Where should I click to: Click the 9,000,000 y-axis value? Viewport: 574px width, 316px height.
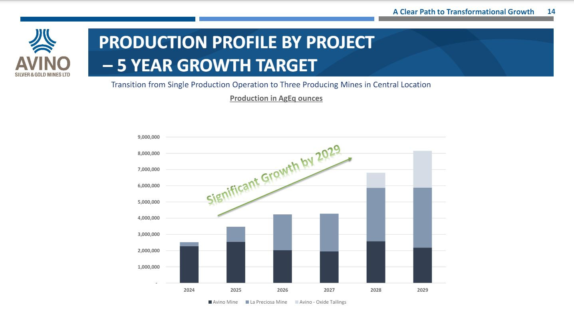pos(148,137)
